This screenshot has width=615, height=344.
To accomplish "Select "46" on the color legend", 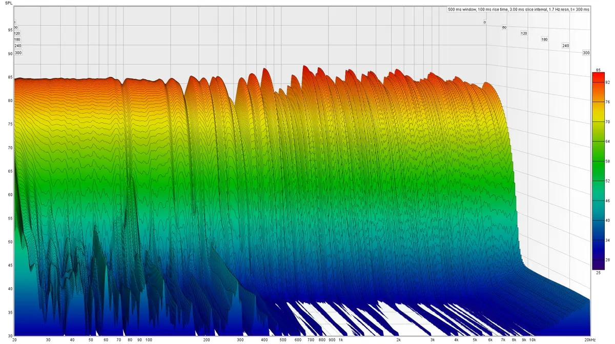I will pyautogui.click(x=608, y=200).
